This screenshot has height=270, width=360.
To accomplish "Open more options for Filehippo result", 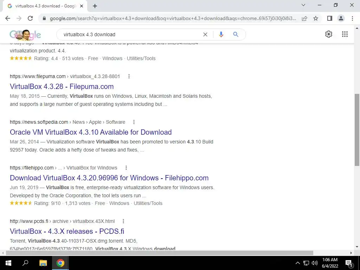I will 126,168.
